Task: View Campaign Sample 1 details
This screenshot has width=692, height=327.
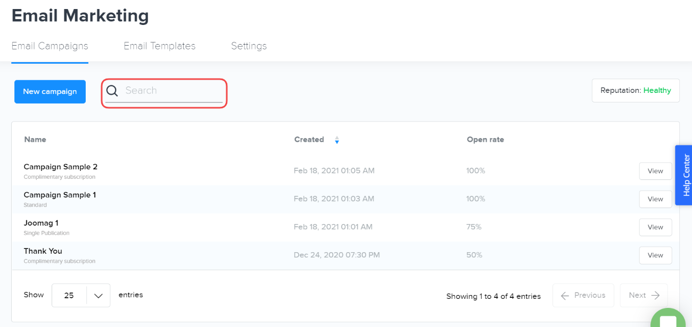Action: [655, 199]
